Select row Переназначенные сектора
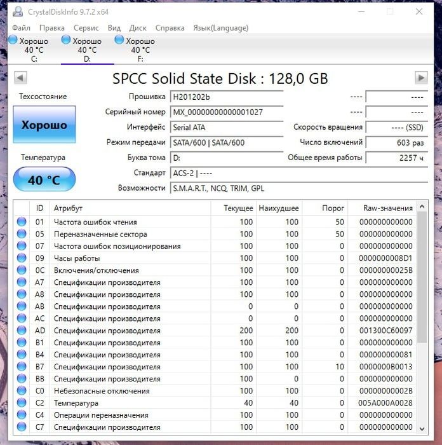442x445 pixels. pos(215,234)
